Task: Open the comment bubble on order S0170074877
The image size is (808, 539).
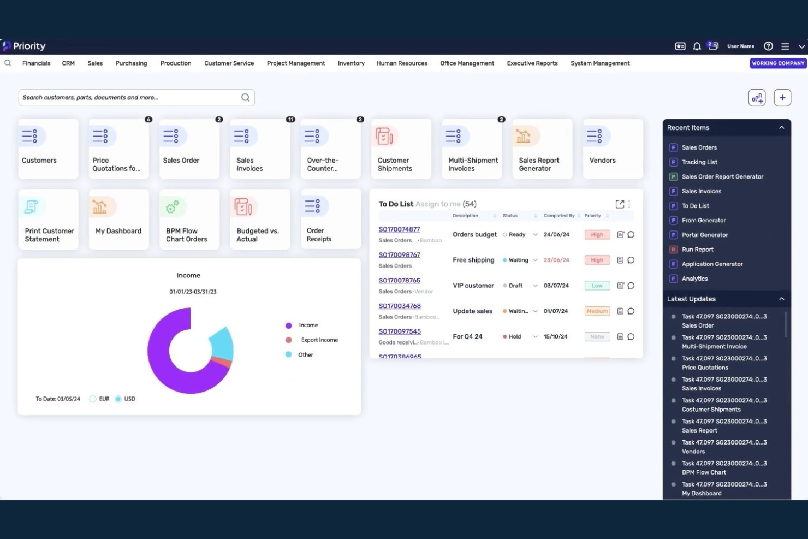Action: (x=632, y=234)
